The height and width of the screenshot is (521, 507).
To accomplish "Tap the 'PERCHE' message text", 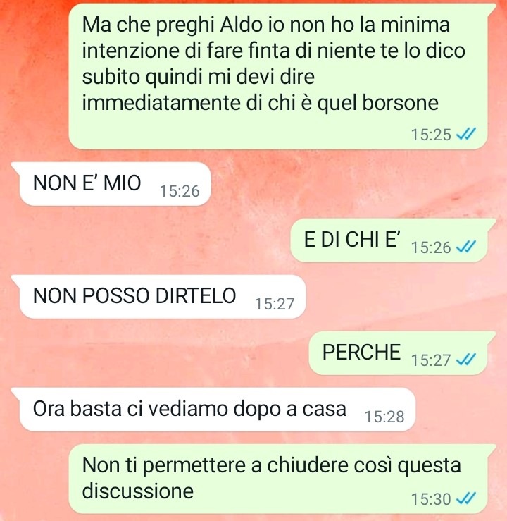I will pyautogui.click(x=362, y=352).
